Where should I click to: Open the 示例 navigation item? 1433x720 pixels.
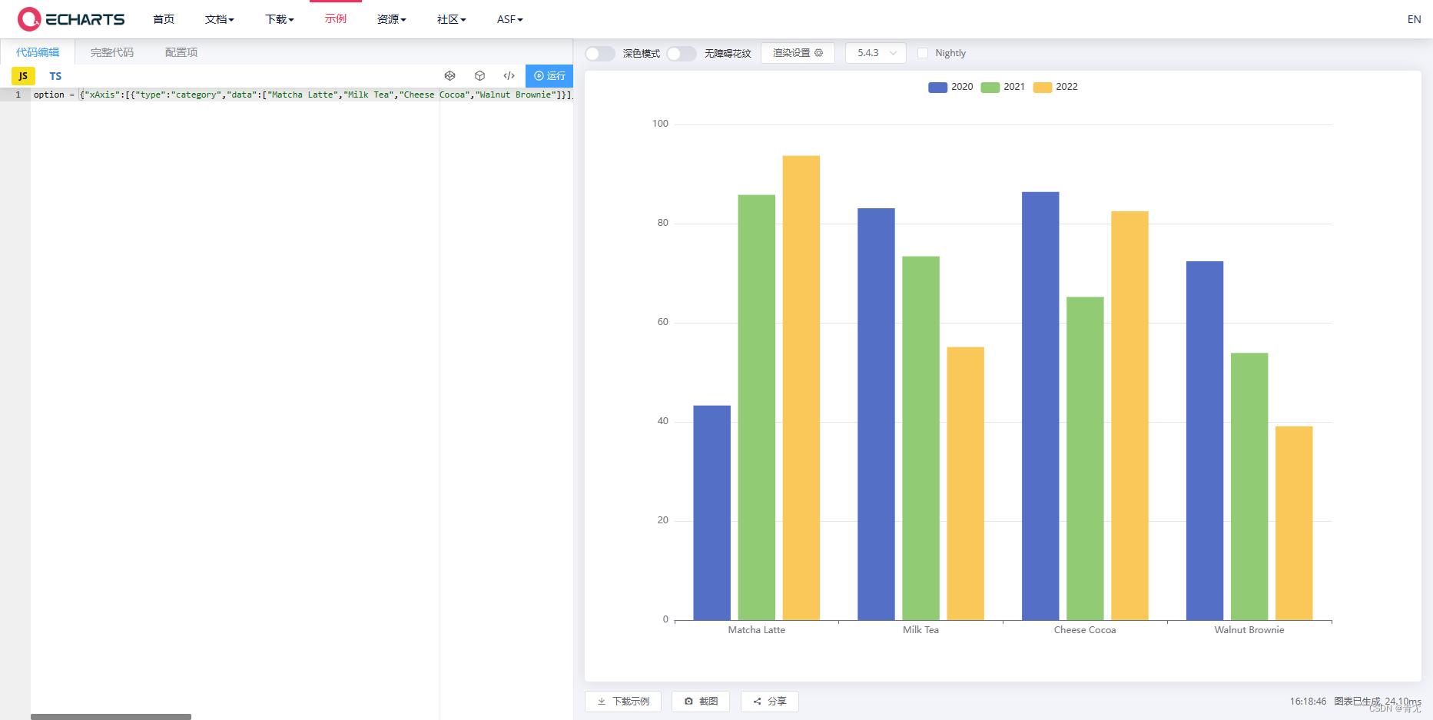click(336, 18)
